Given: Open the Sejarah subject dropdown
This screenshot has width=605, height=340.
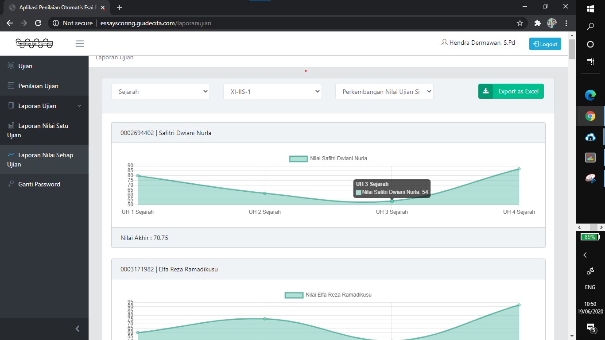Looking at the screenshot, I should pos(160,92).
